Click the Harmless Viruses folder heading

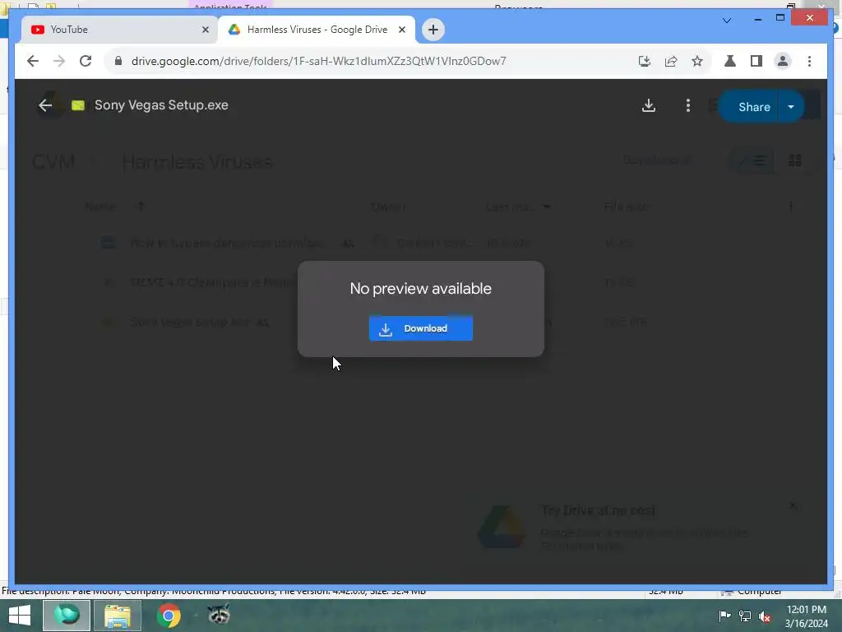[197, 162]
